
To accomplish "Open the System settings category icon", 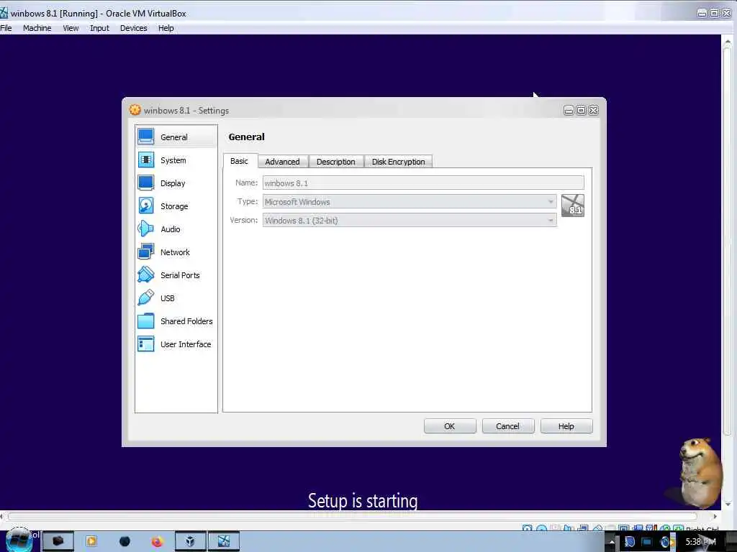I will tap(145, 160).
